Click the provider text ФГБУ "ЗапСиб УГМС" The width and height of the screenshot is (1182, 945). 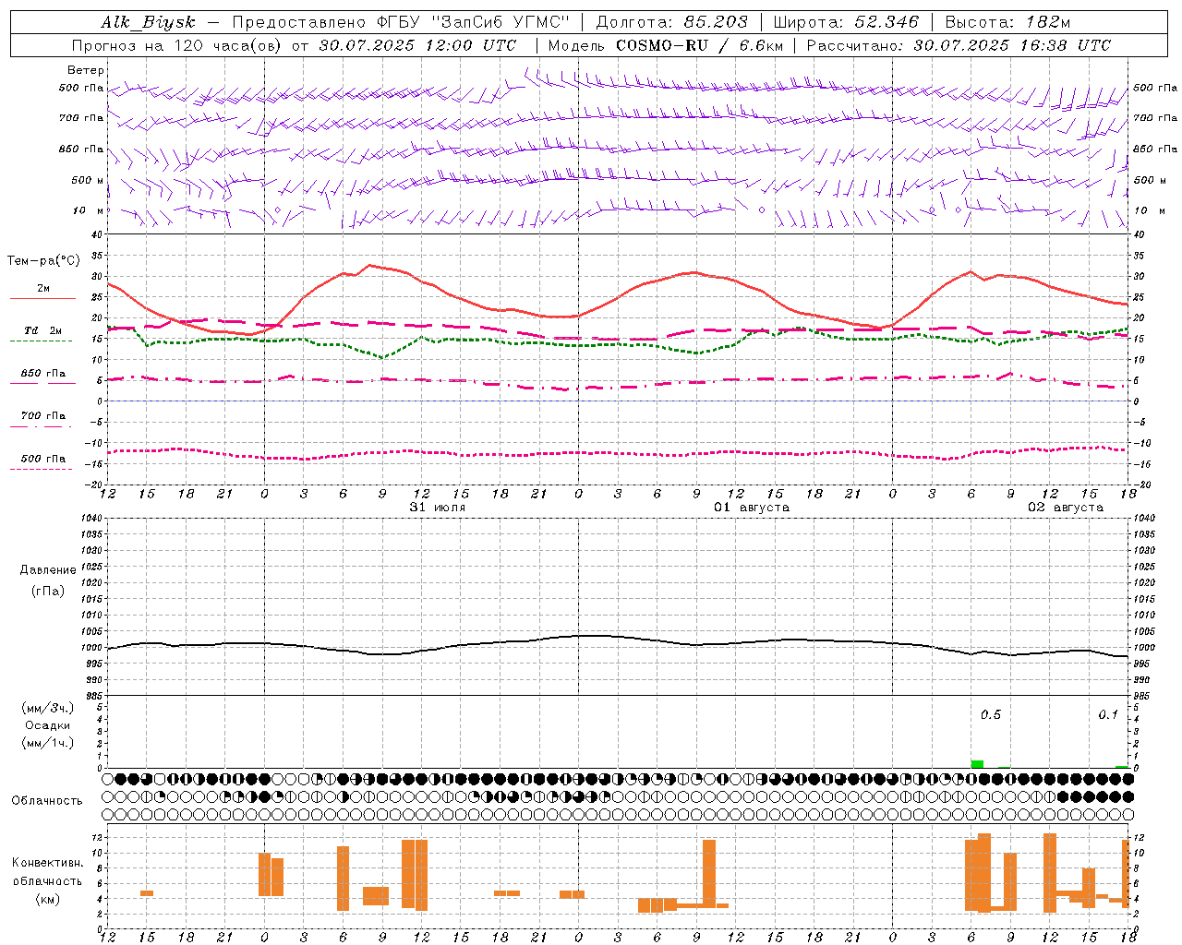[473, 22]
